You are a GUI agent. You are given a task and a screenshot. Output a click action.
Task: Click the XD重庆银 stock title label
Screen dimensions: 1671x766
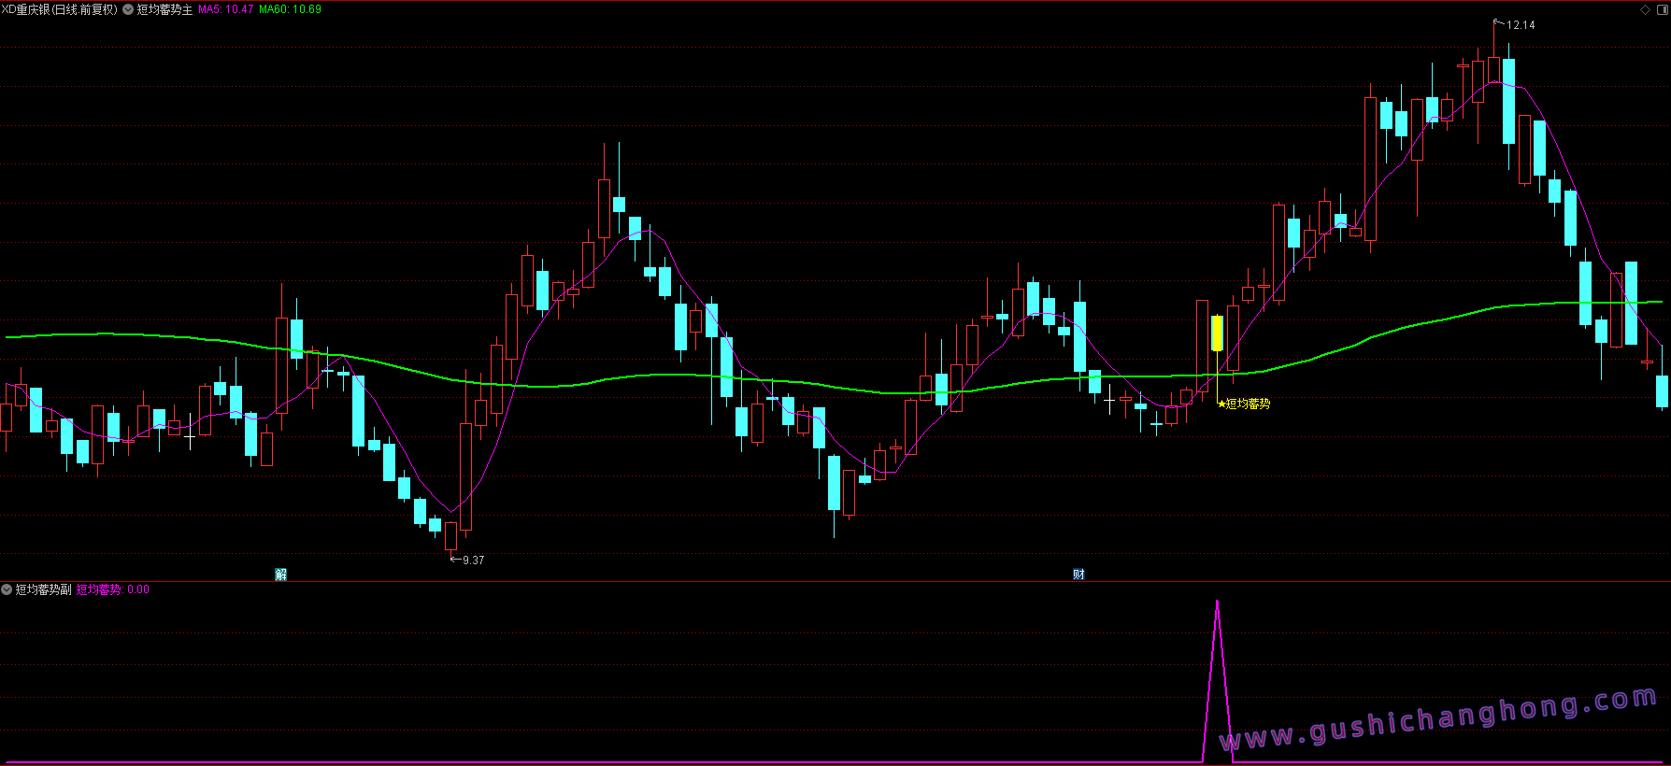(x=60, y=9)
